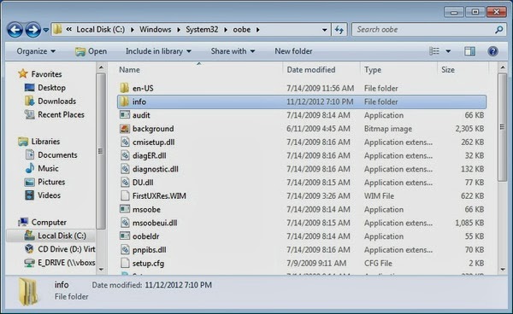Screen dimensions: 513x314
Task: Open Desktop in Favorites
Action: pyautogui.click(x=51, y=88)
